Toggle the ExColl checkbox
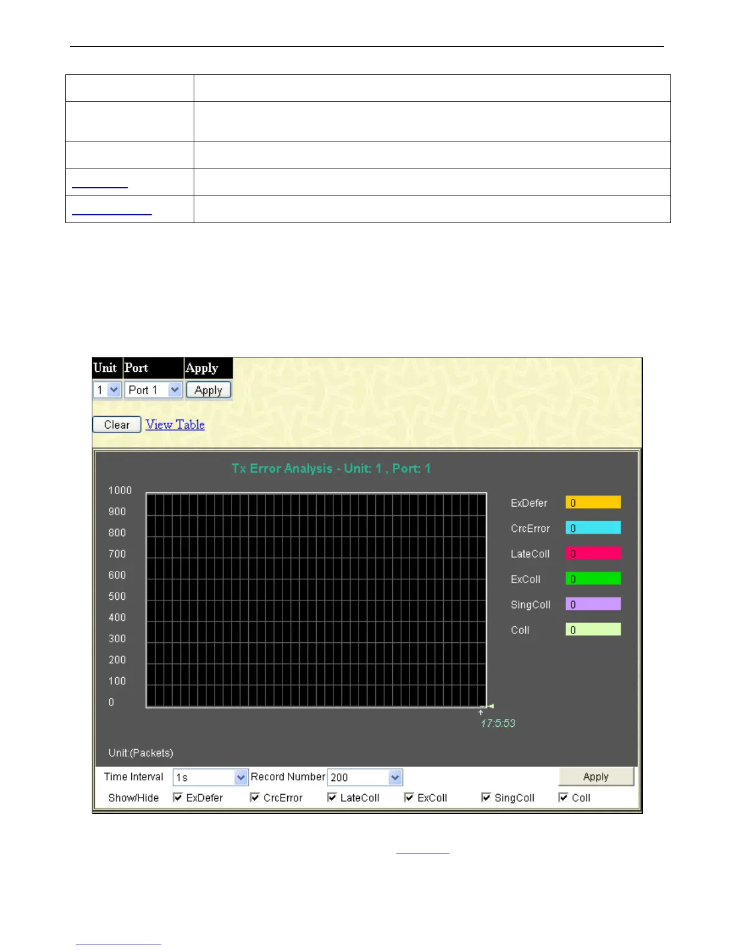The width and height of the screenshot is (734, 950). (409, 798)
